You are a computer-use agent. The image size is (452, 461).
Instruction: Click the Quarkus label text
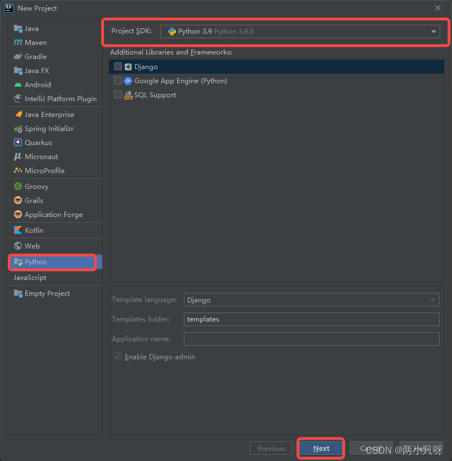click(x=38, y=143)
